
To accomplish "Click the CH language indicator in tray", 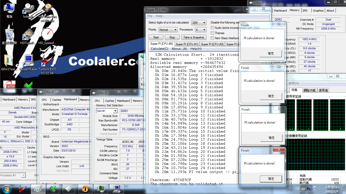I will [x=297, y=188].
